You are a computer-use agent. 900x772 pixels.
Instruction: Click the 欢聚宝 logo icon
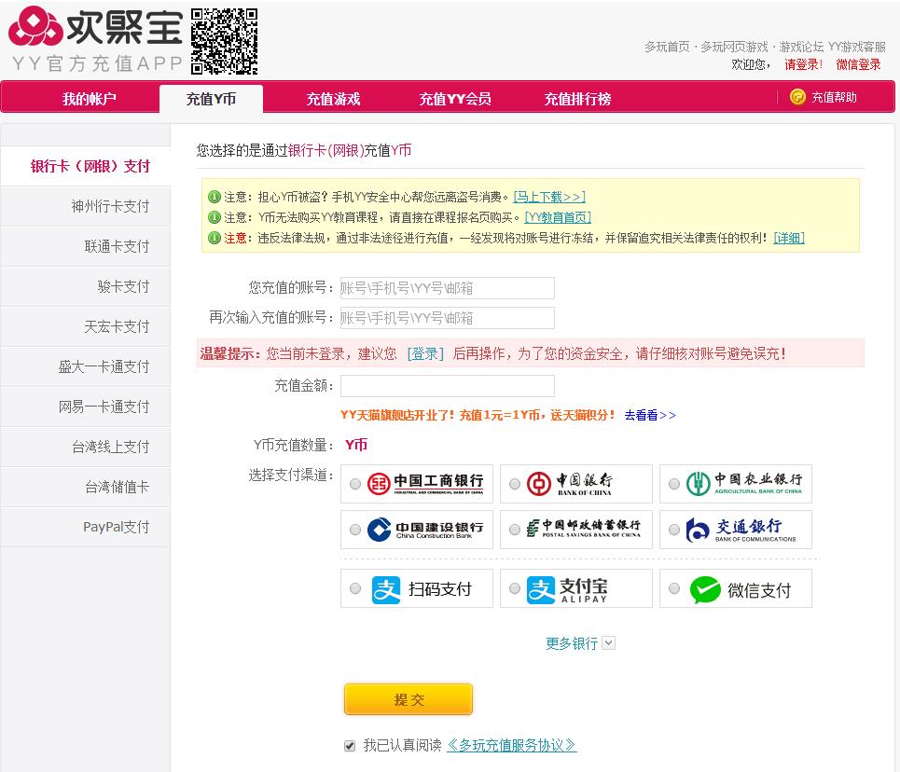(35, 26)
